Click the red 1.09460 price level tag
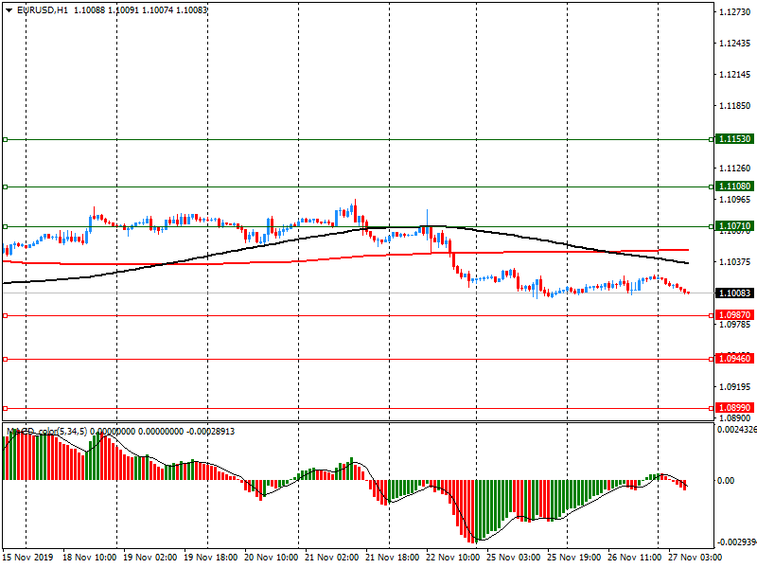 click(734, 359)
